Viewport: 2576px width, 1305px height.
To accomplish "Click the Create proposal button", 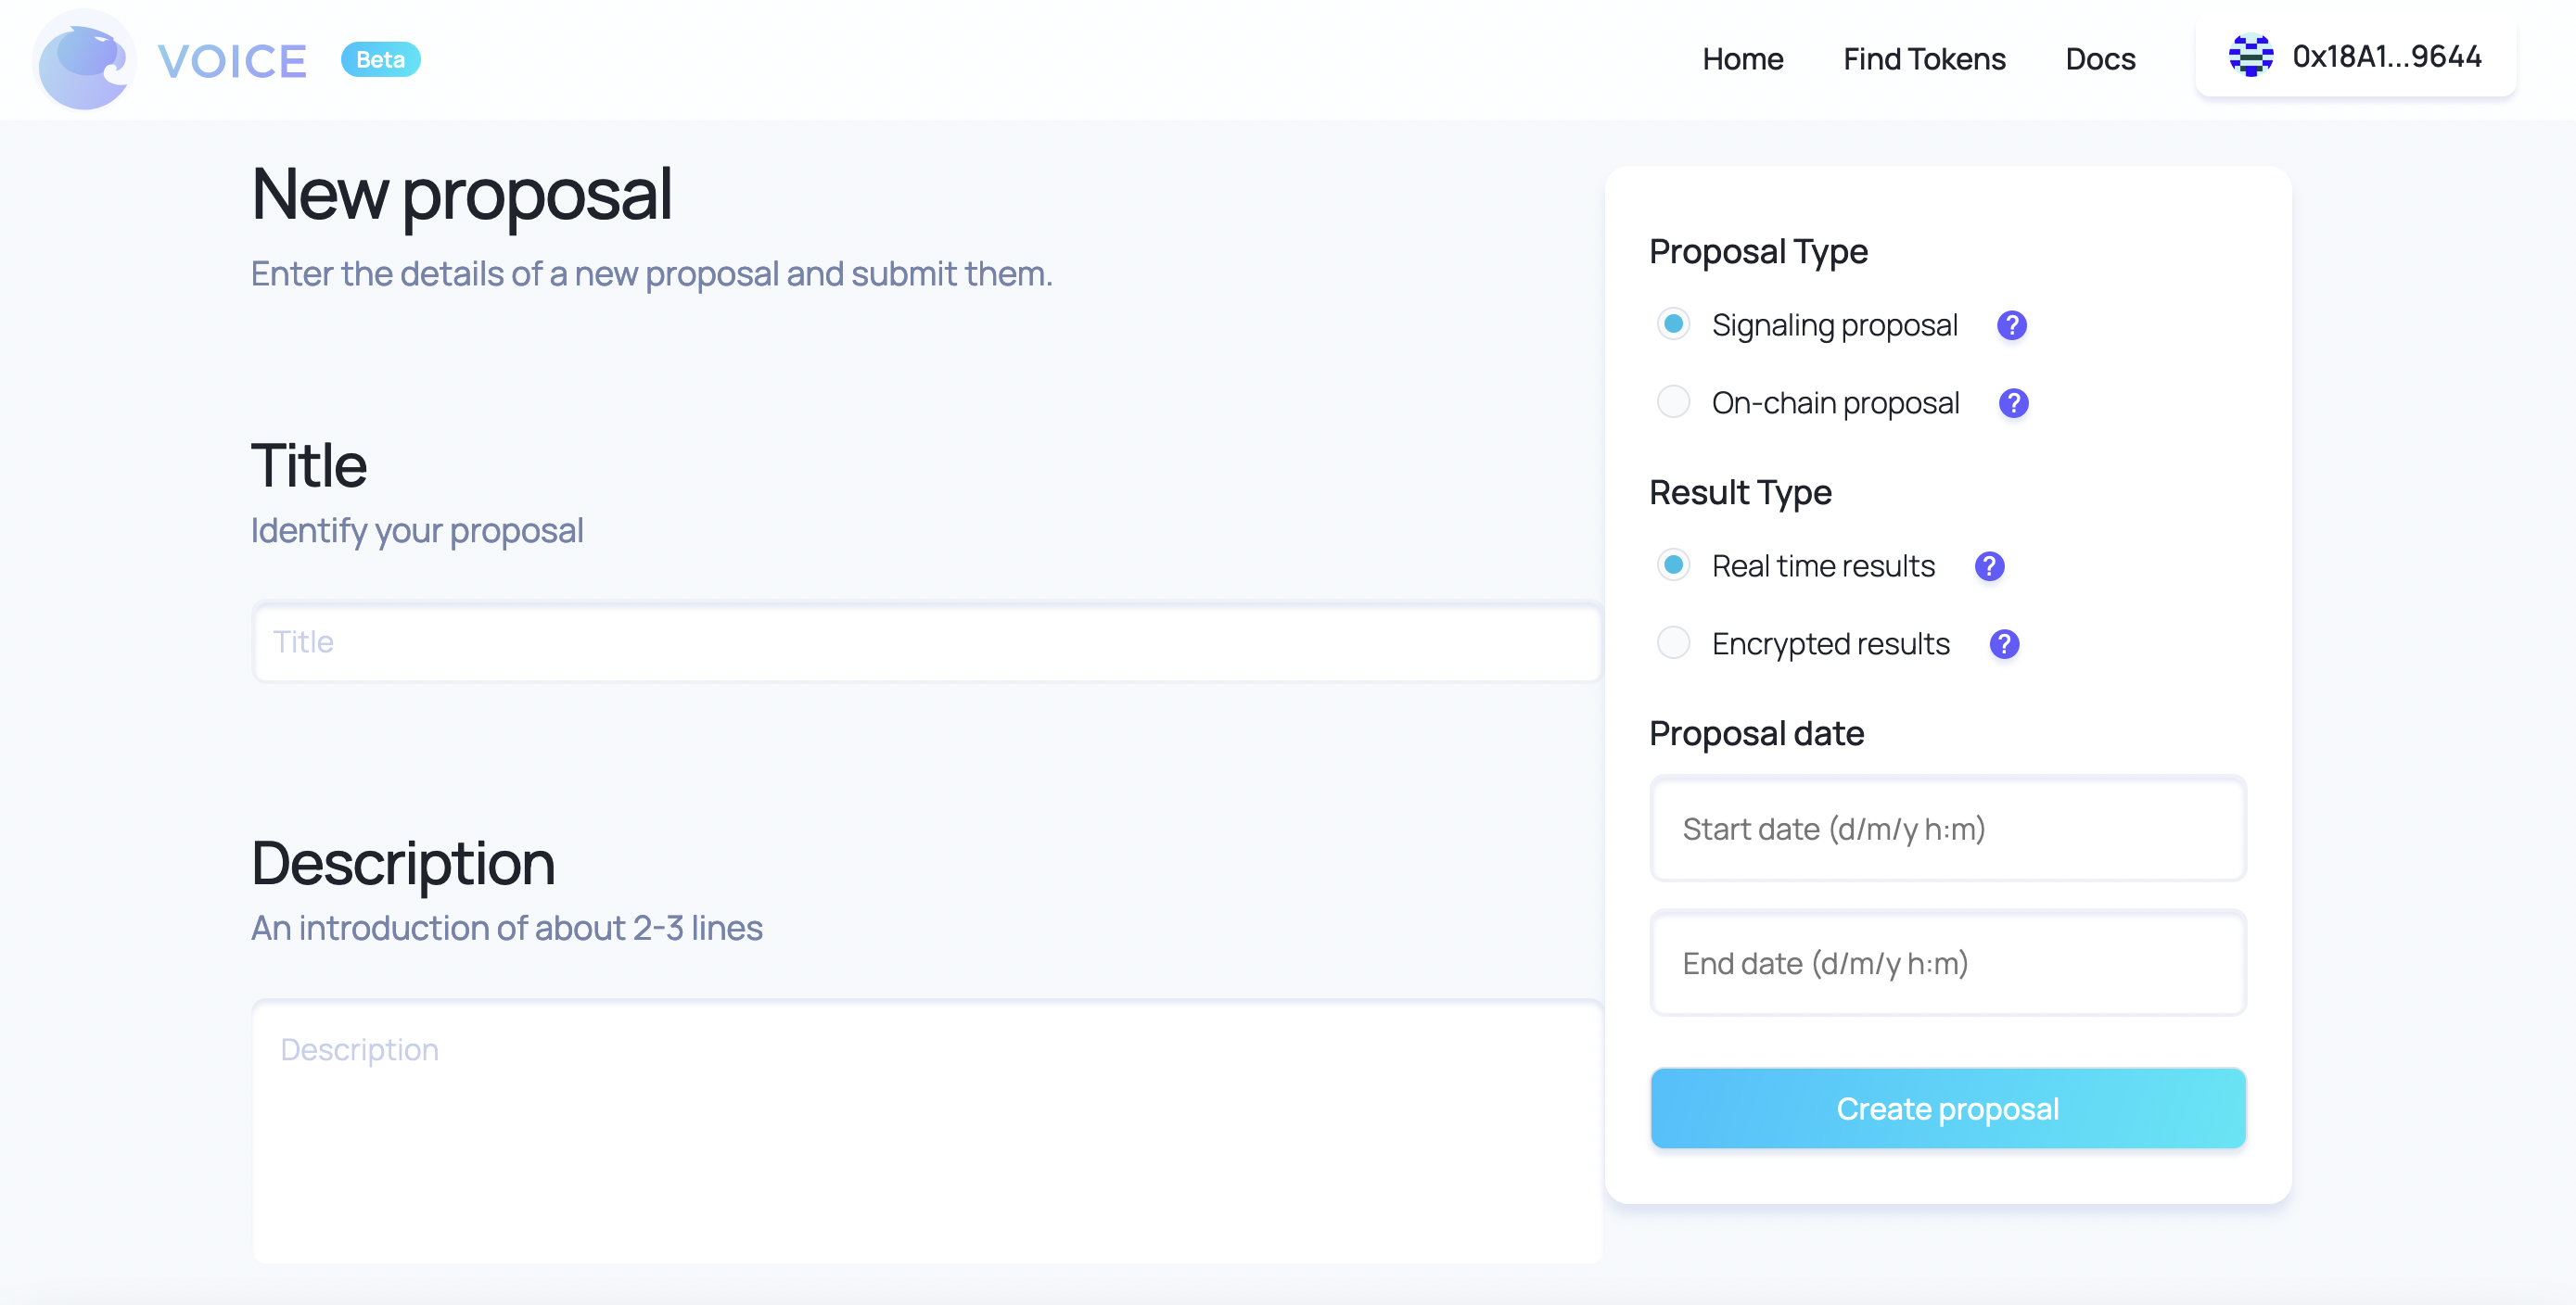I will tap(1947, 1109).
